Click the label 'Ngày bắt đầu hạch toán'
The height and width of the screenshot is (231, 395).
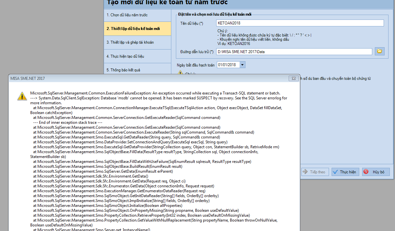[196, 65]
